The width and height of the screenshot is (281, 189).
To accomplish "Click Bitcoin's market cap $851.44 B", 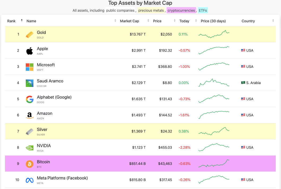I will 137,164.
